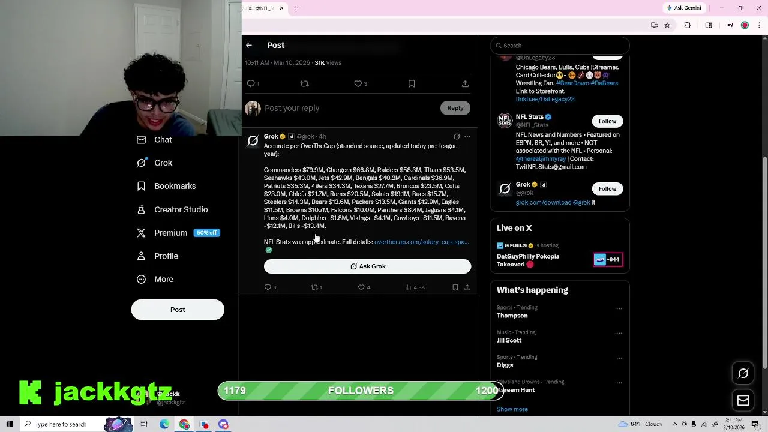Bookmark Grok's reply
This screenshot has height=432, width=768.
455,287
